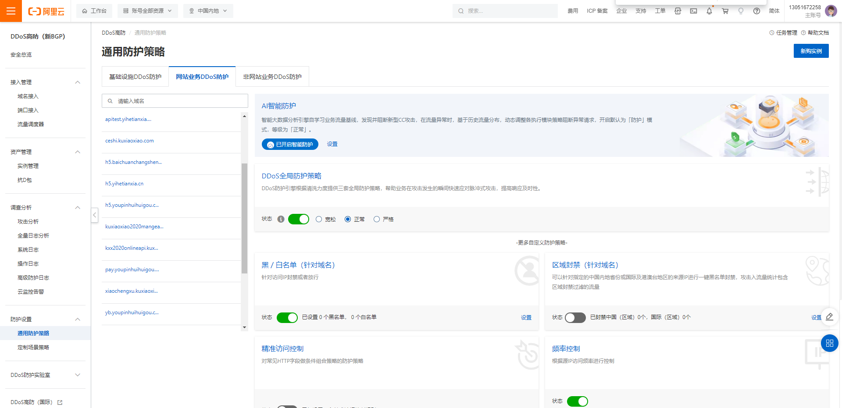The width and height of the screenshot is (842, 408).
Task: Click 已开启智能防护 button
Action: point(290,144)
